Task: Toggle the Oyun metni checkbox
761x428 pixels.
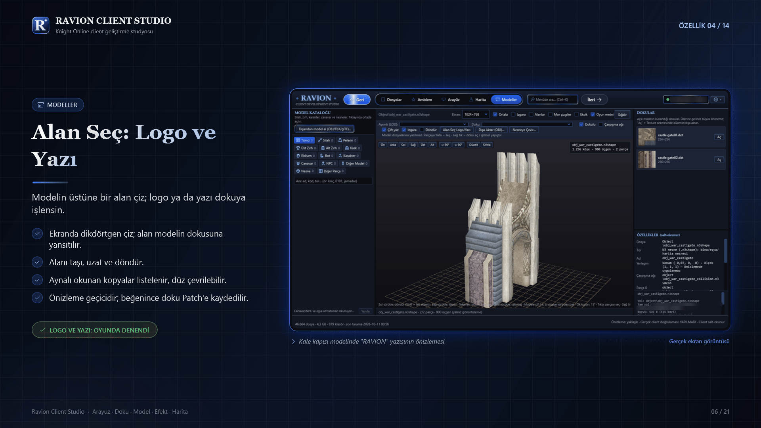Action: [593, 115]
